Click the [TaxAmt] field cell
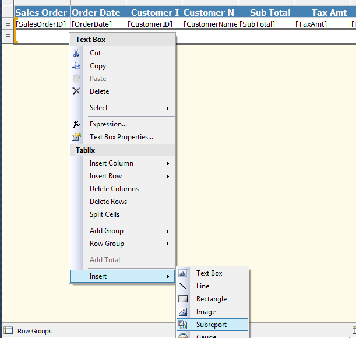The width and height of the screenshot is (356, 338). tap(322, 24)
